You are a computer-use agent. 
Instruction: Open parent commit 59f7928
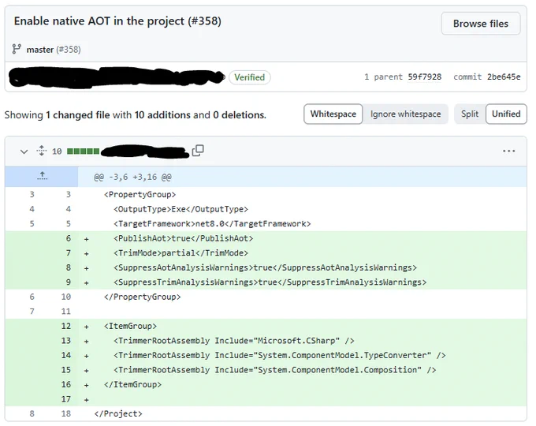[x=424, y=77]
